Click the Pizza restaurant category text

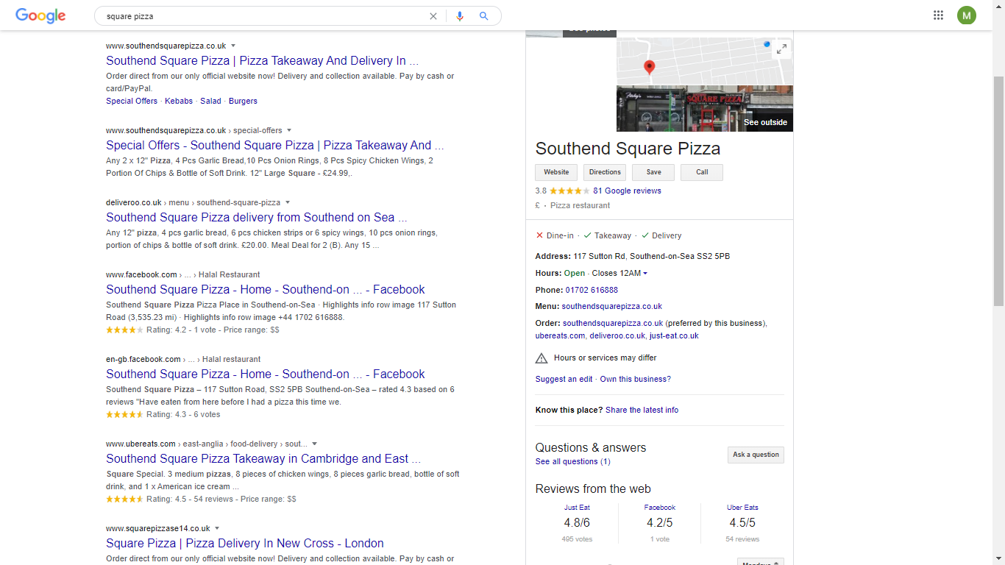click(580, 206)
